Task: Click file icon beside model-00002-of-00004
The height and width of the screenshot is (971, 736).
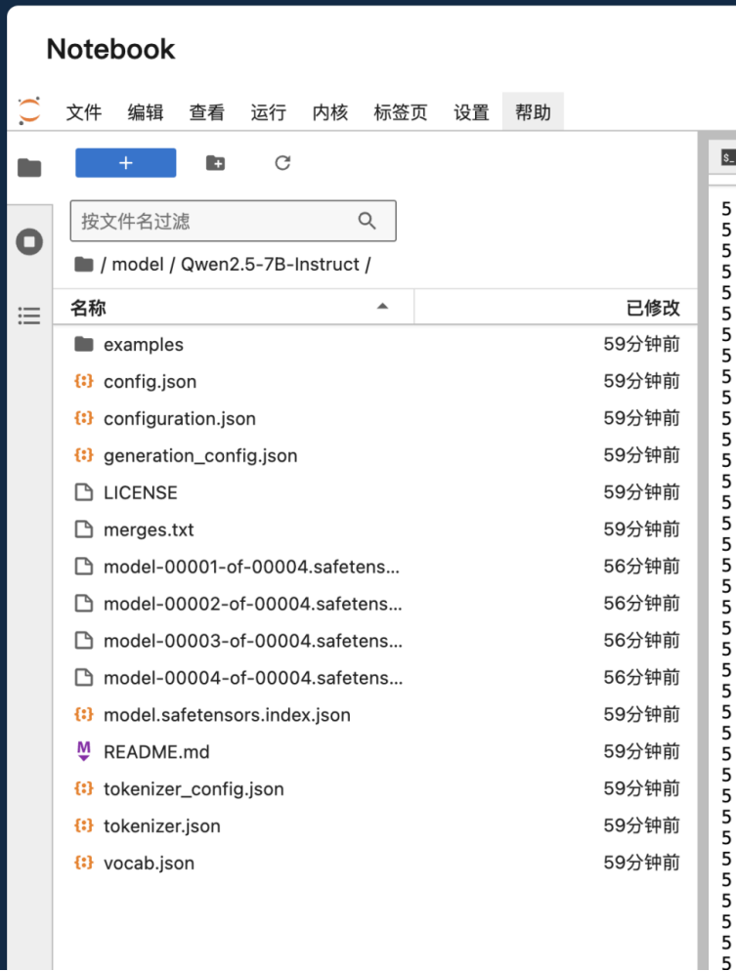Action: coord(84,603)
